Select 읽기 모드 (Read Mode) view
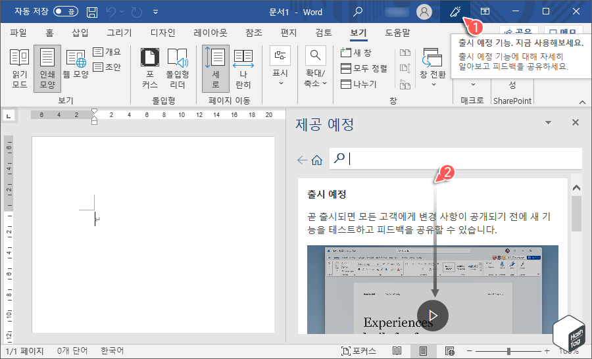Screen dimensions: 592x359 click(x=19, y=68)
